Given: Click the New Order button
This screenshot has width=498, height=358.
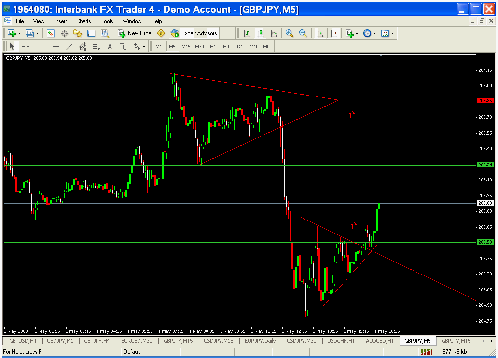Looking at the screenshot, I should 135,33.
